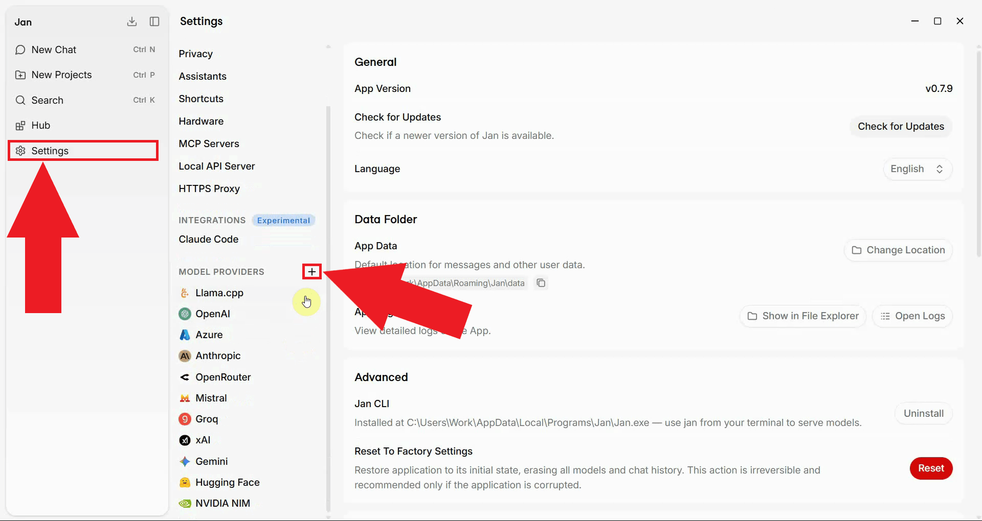Image resolution: width=982 pixels, height=521 pixels.
Task: Collapse the sidebar using the panel toggle icon
Action: pyautogui.click(x=154, y=21)
